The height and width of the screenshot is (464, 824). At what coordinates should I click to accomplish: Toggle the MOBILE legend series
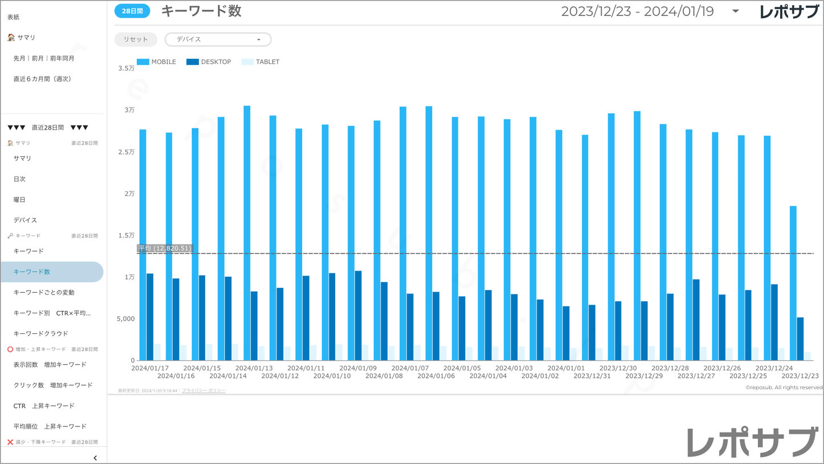[156, 62]
